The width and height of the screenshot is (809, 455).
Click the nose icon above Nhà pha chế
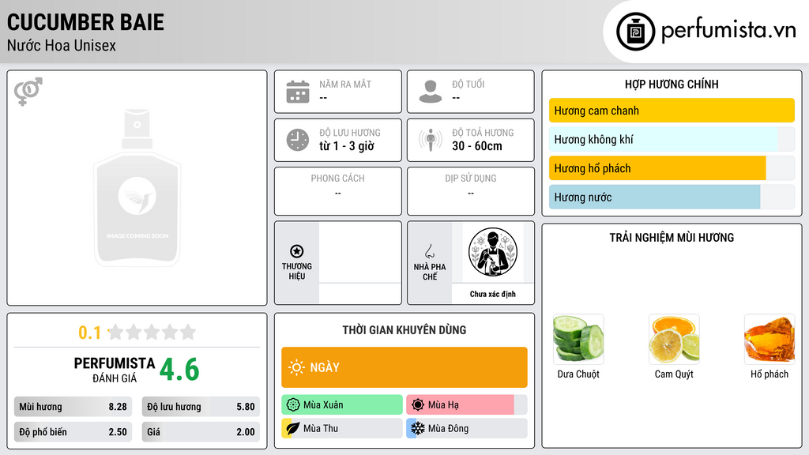click(429, 251)
